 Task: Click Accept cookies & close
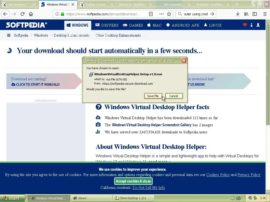pos(133,181)
